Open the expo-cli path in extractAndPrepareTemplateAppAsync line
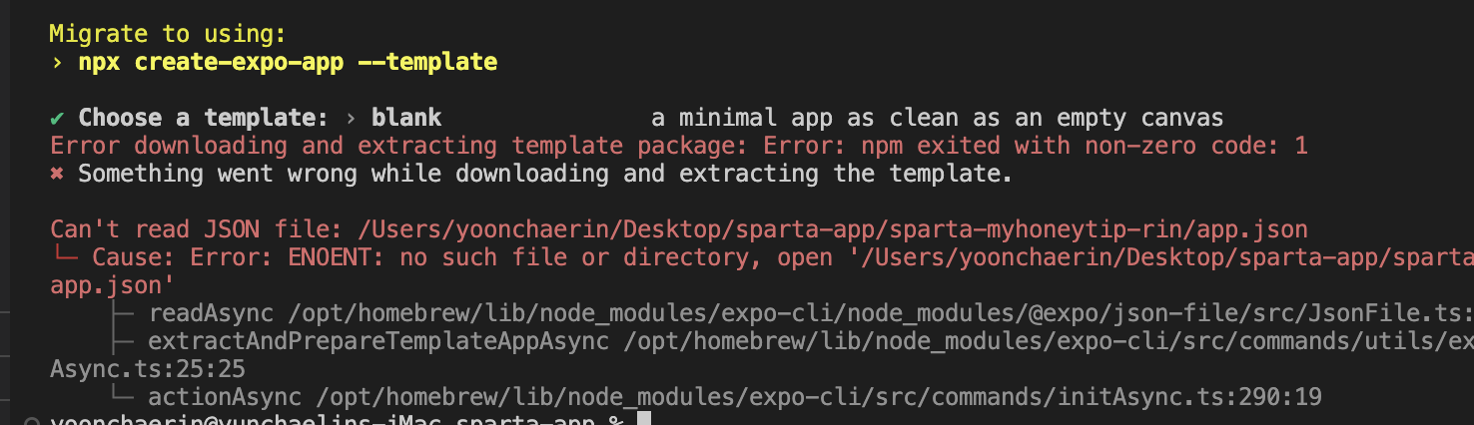 [x=1049, y=341]
